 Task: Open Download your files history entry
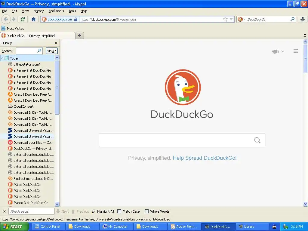(27, 143)
